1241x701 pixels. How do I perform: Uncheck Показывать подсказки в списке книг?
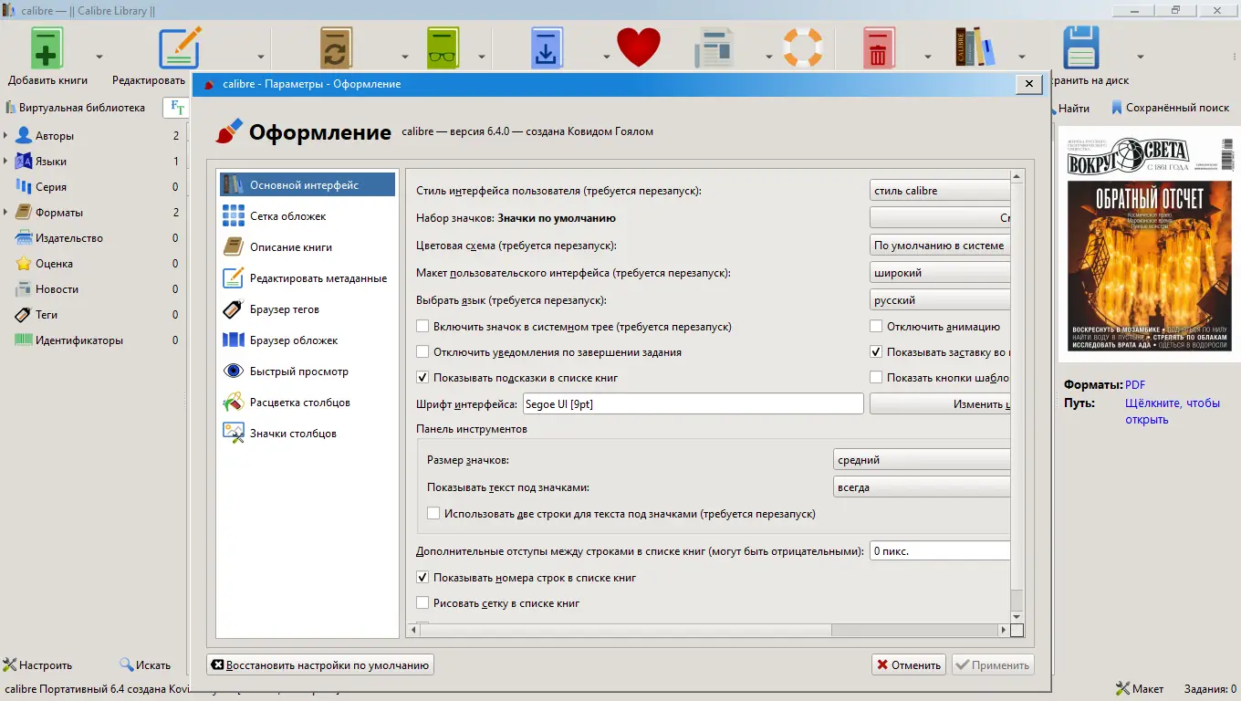tap(422, 378)
